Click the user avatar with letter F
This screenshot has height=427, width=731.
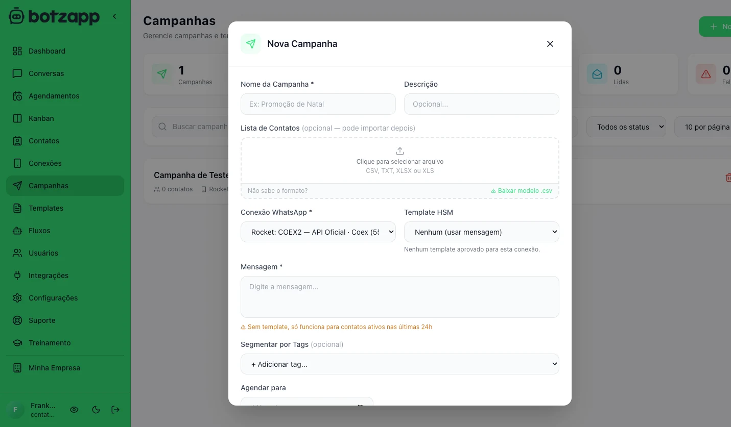15,410
